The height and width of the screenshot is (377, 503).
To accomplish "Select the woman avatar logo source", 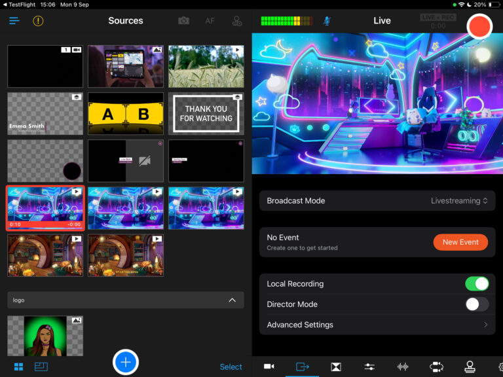I will coord(45,336).
